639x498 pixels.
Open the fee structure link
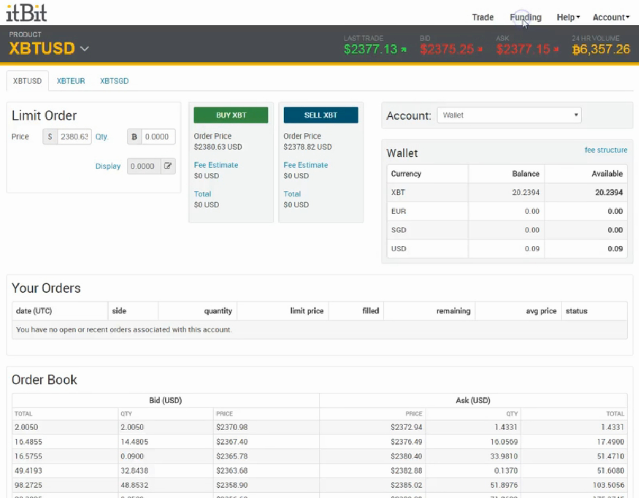(x=606, y=150)
